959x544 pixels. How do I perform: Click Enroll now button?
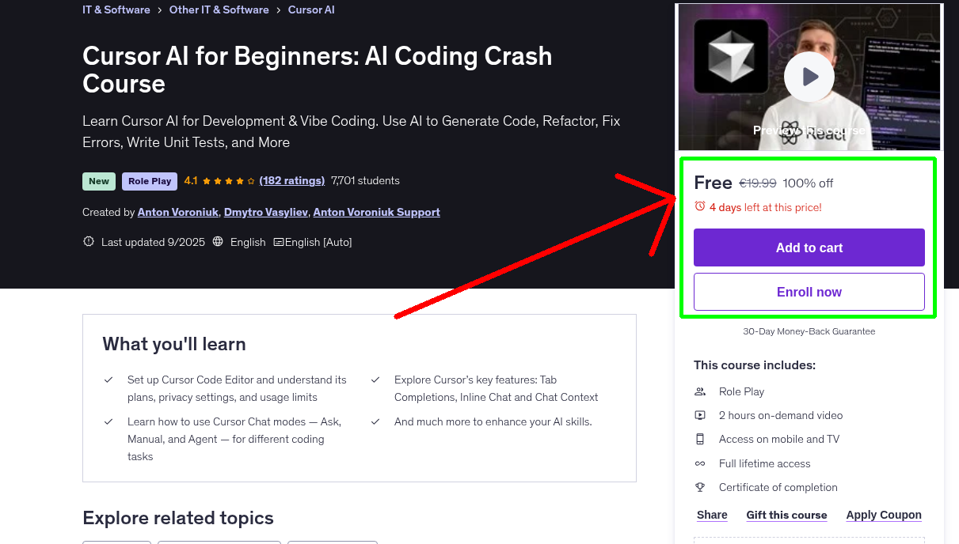point(809,292)
